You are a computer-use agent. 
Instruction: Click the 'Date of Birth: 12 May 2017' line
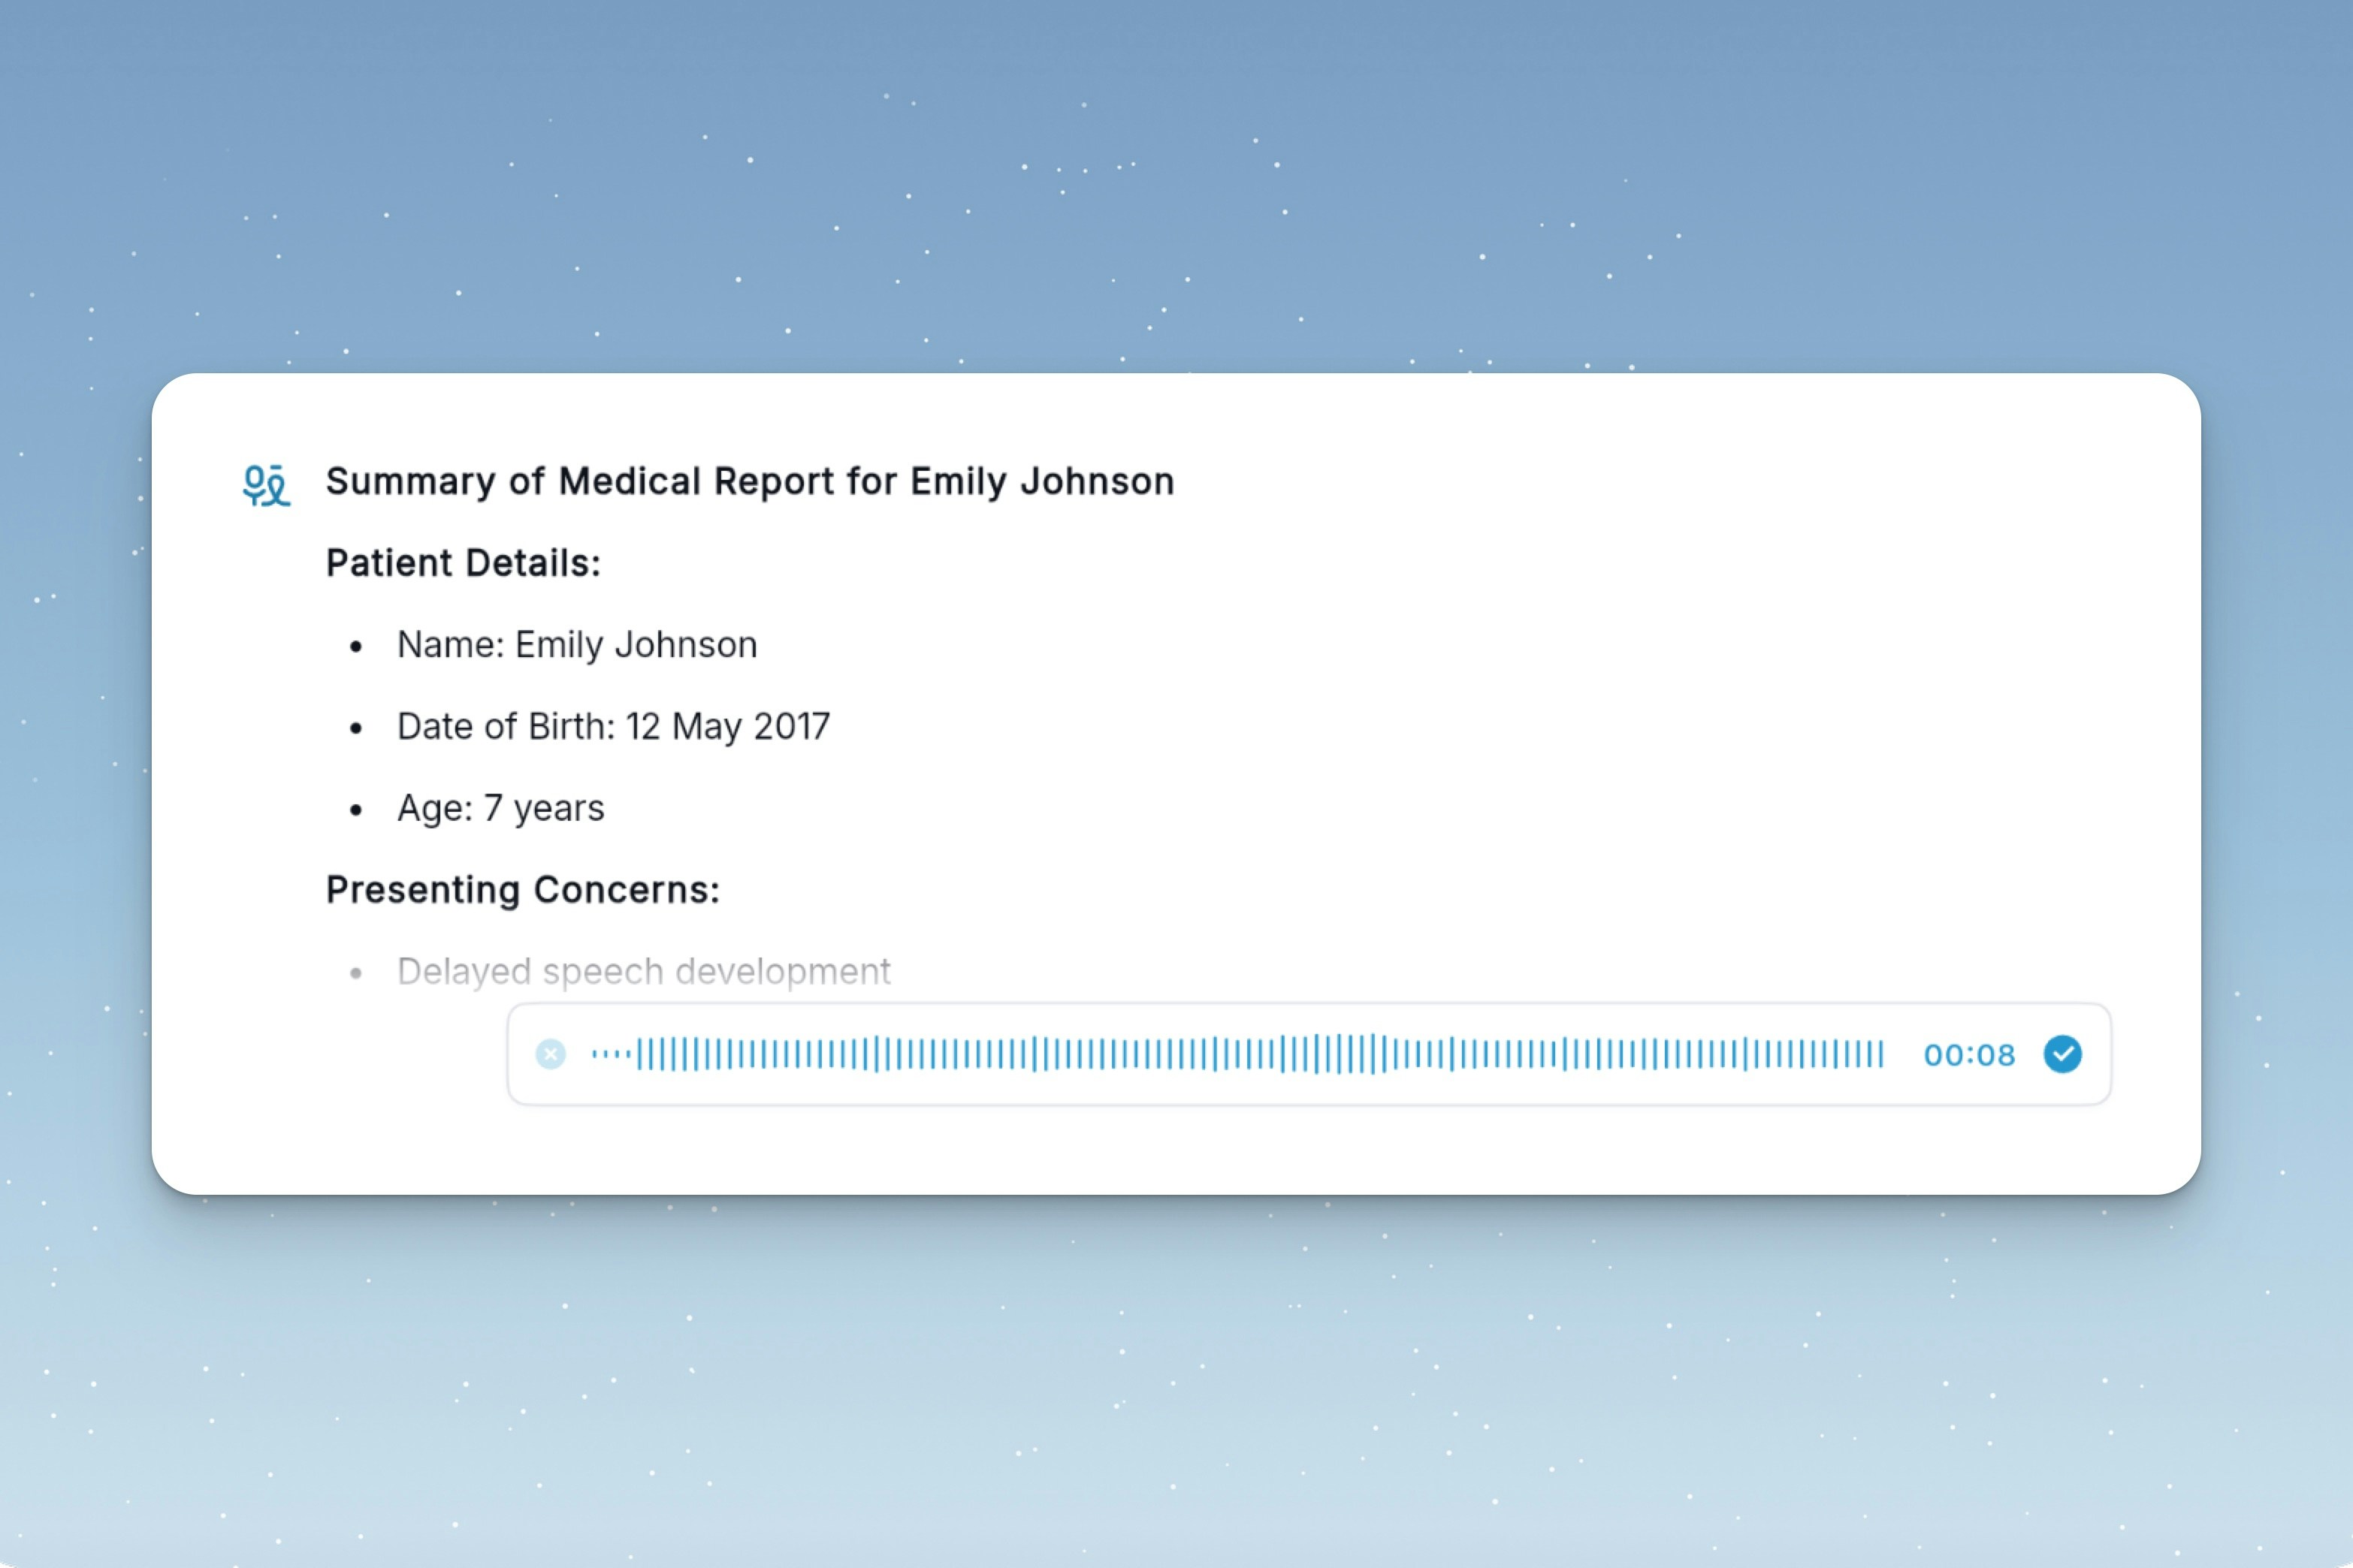coord(613,727)
